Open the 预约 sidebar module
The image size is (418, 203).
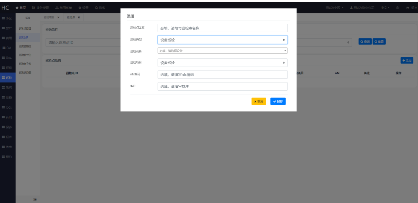pyautogui.click(x=7, y=157)
